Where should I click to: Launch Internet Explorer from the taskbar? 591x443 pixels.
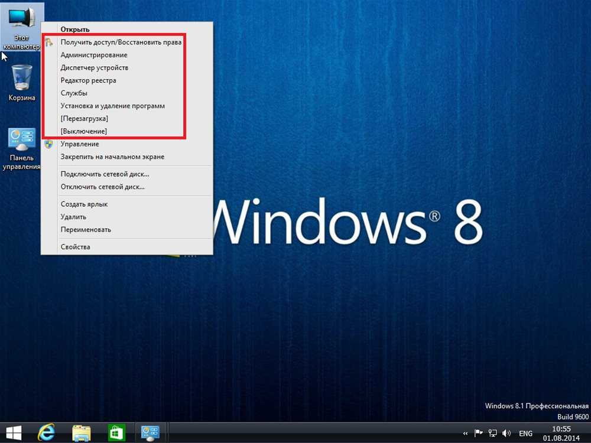[x=46, y=433]
